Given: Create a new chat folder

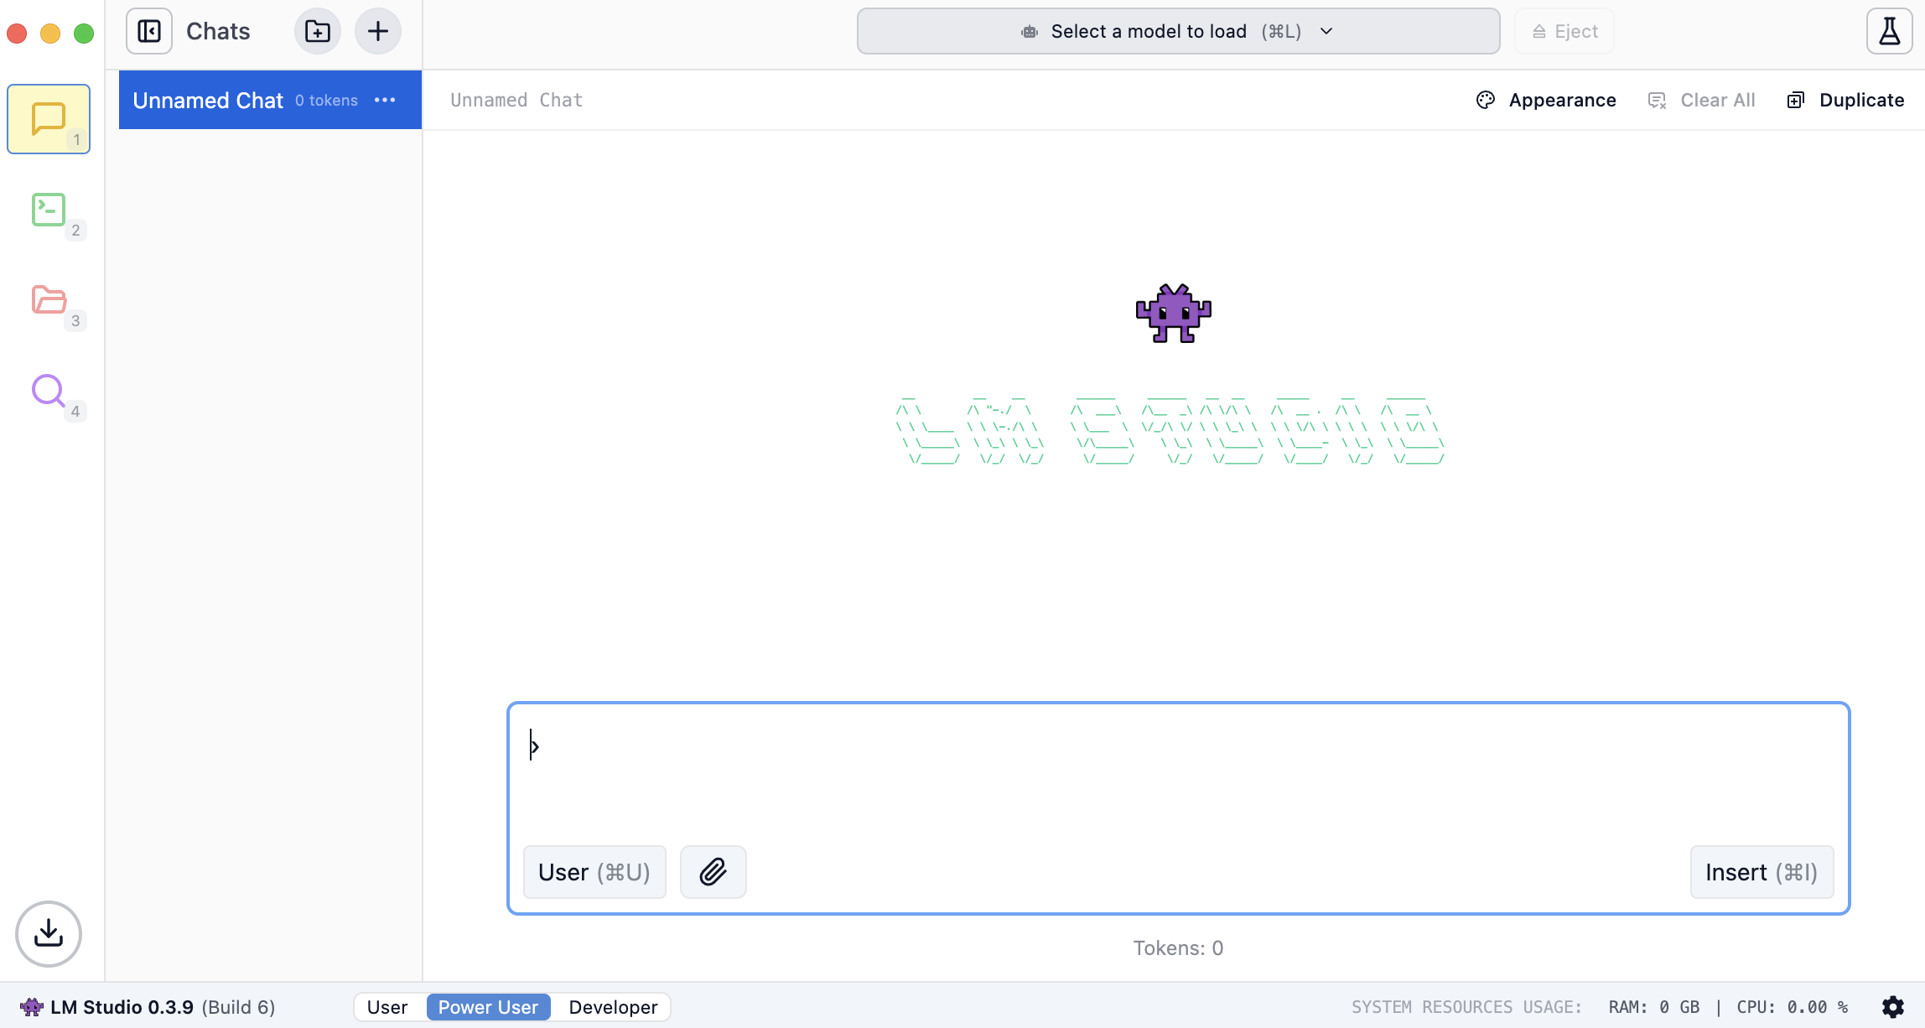Looking at the screenshot, I should pos(318,32).
